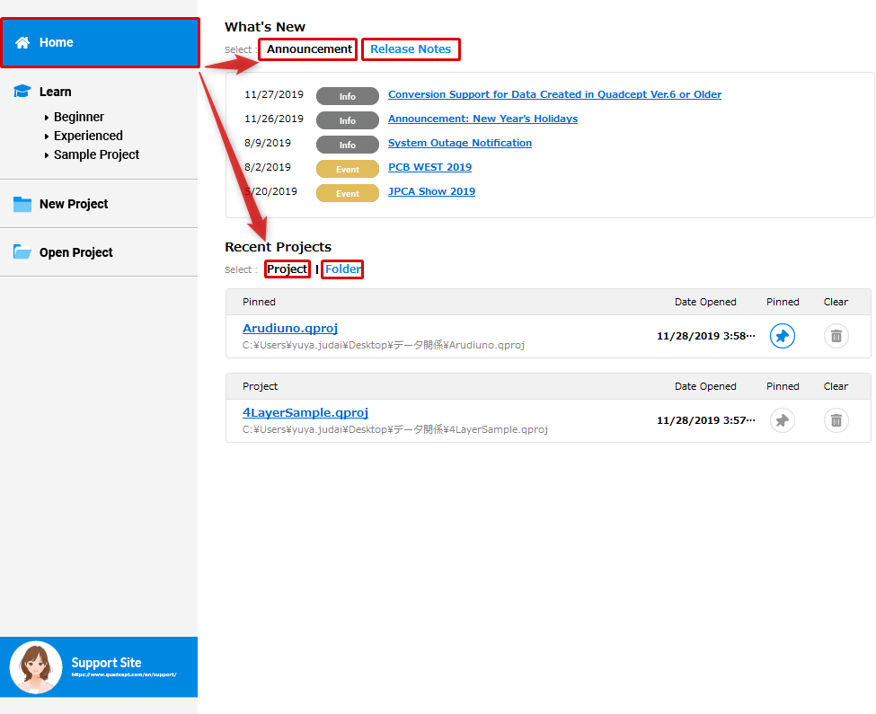Switch to the Release Notes tab
Viewport: 876px width, 714px height.
(411, 49)
